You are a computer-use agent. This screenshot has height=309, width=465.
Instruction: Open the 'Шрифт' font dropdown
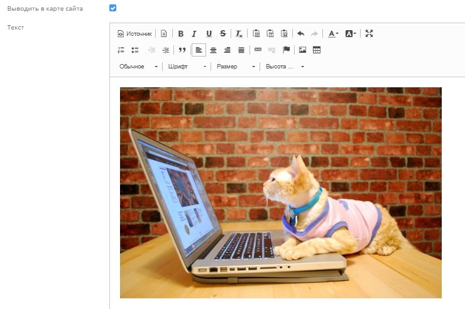coord(187,67)
